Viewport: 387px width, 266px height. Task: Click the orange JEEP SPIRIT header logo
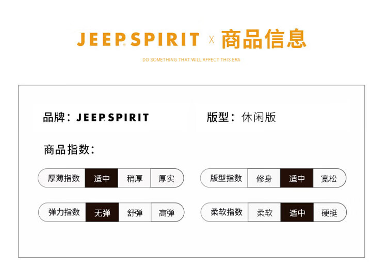tap(138, 40)
